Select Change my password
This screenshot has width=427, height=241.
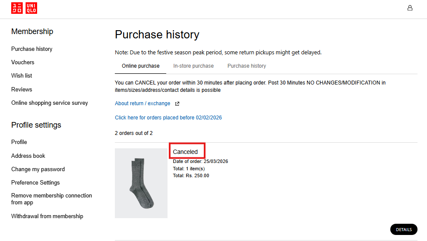(x=38, y=169)
